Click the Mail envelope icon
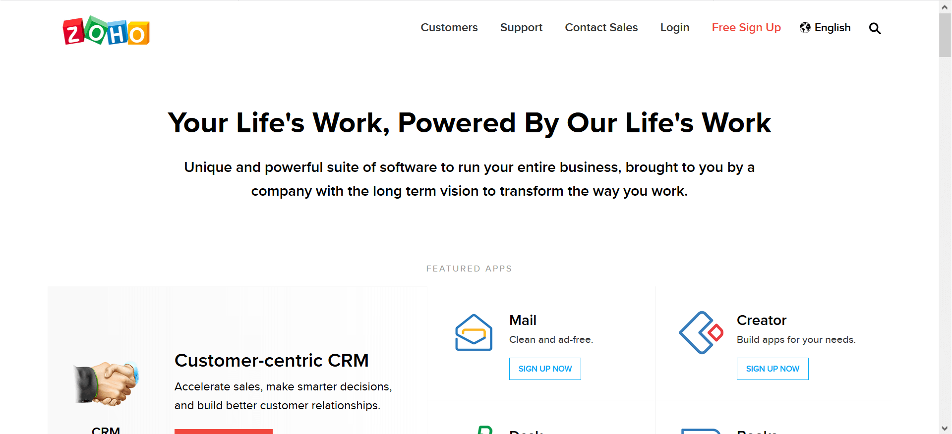952x434 pixels. click(474, 332)
